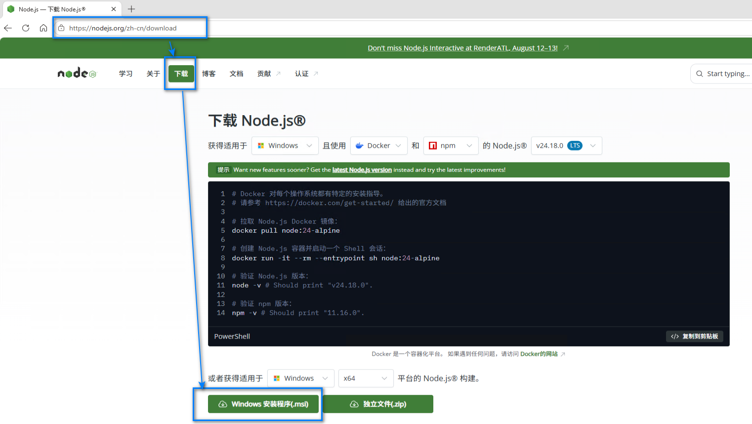The image size is (752, 424).
Task: Expand the lower Windows platform dropdown
Action: pos(301,379)
